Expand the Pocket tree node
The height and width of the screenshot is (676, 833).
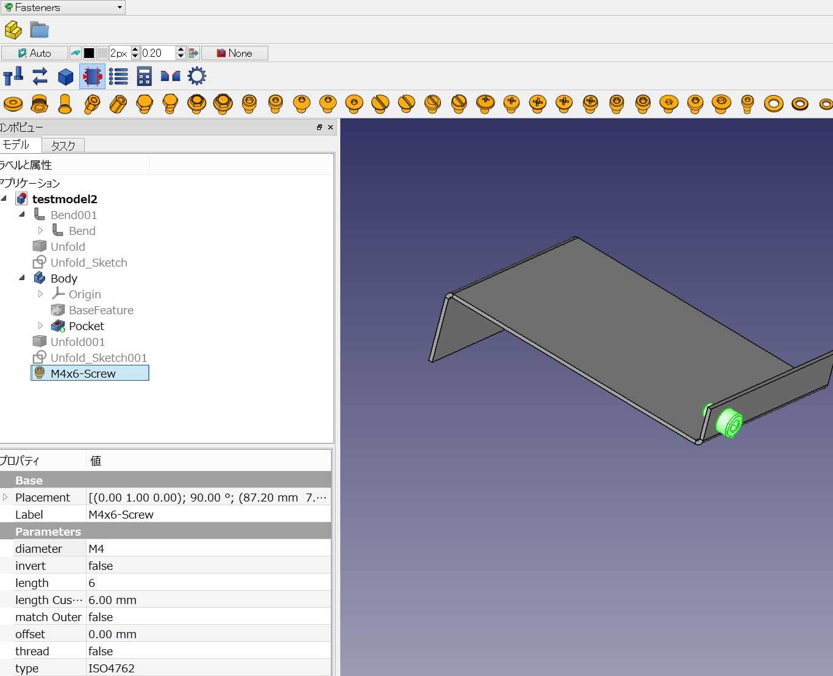(40, 325)
